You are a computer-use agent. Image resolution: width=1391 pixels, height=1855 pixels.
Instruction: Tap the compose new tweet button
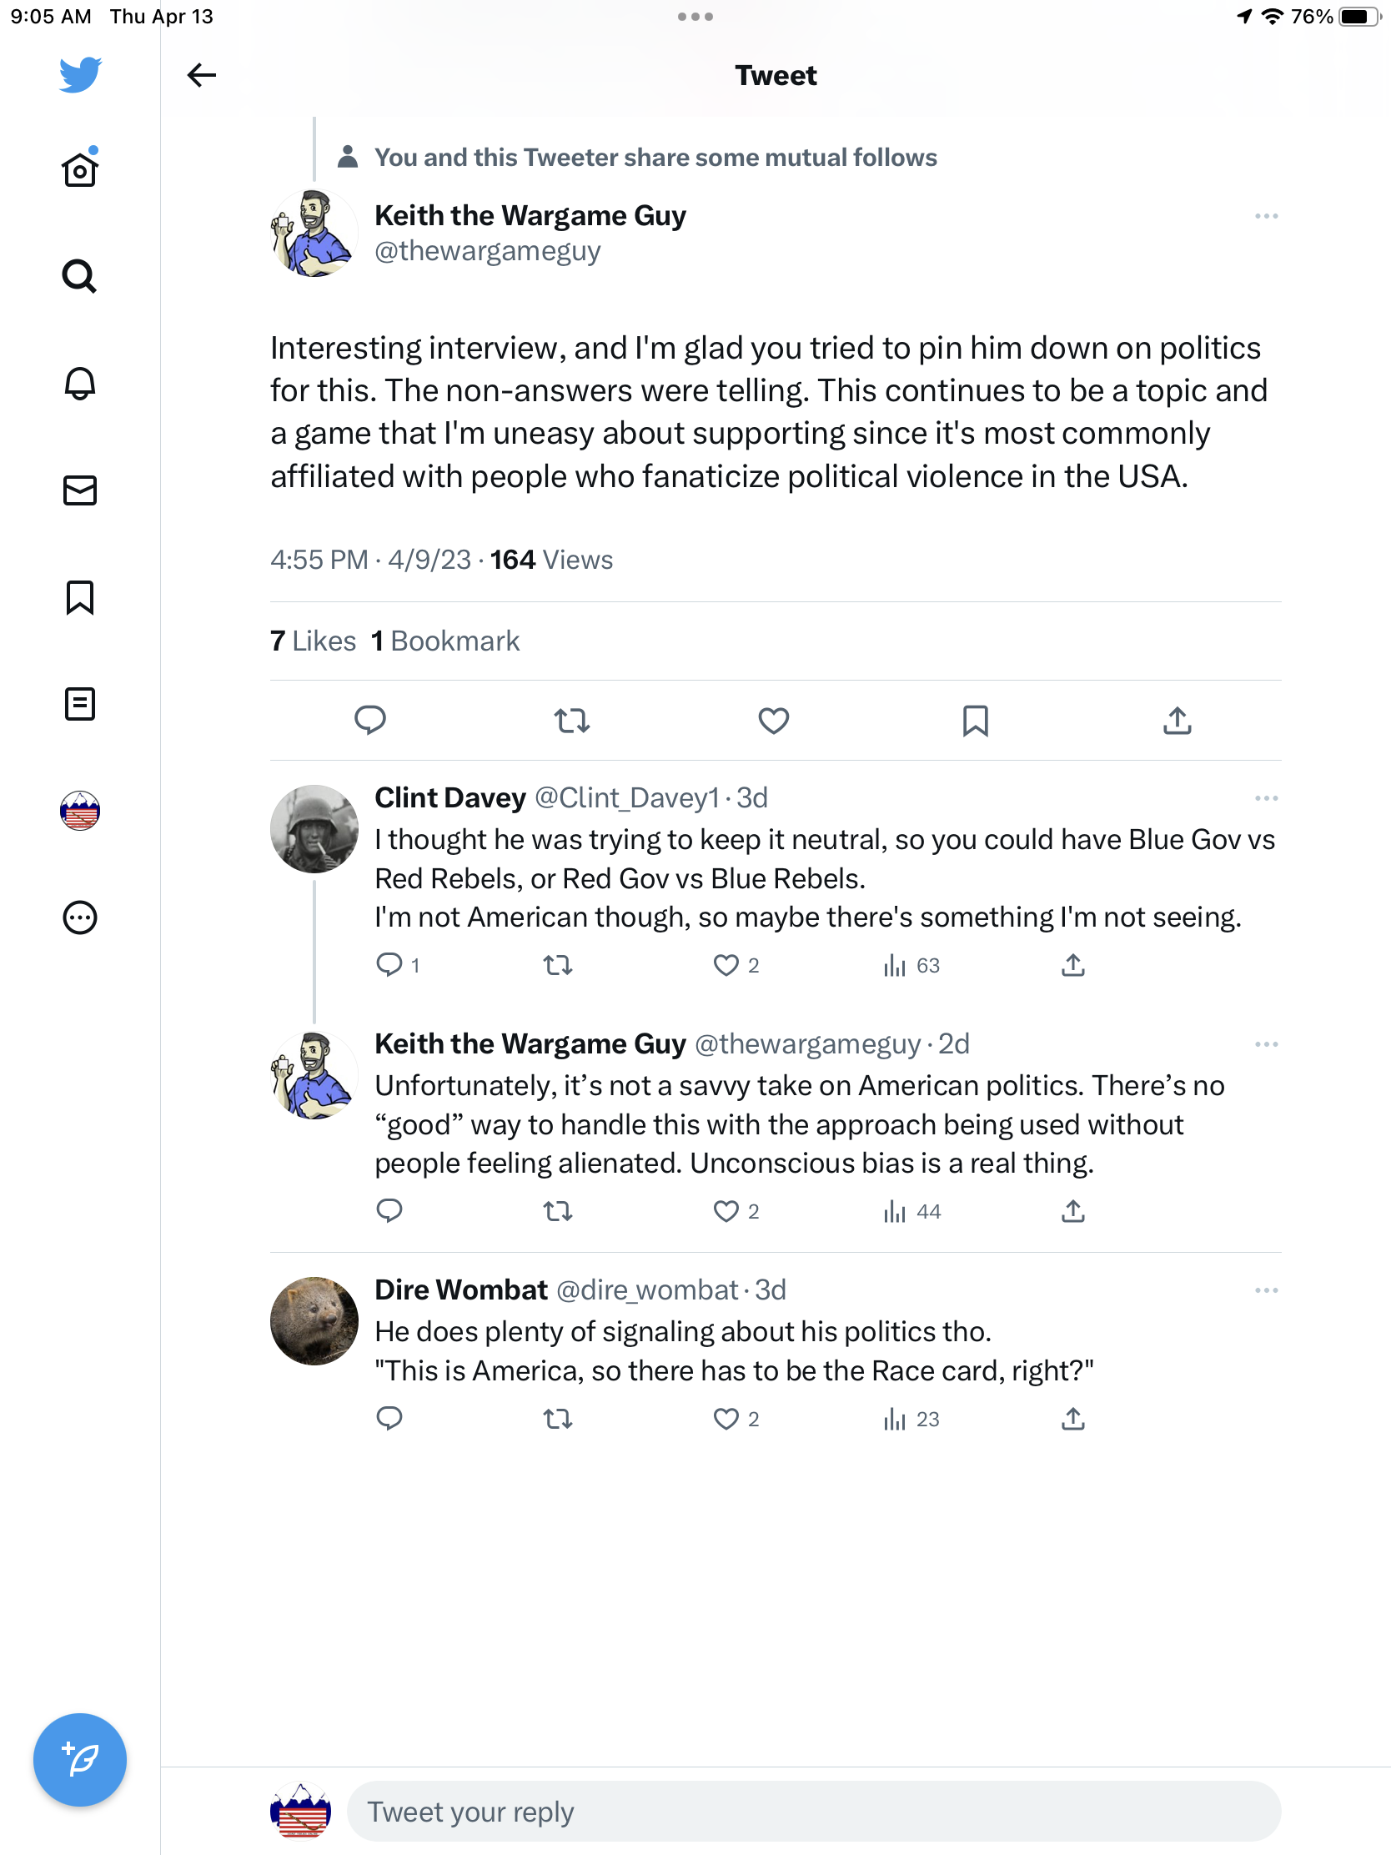coord(80,1758)
